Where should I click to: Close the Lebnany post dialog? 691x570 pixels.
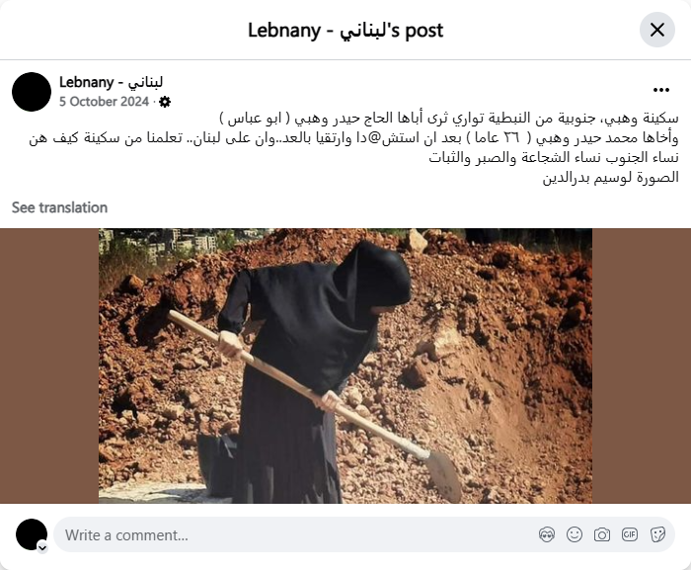coord(657,30)
